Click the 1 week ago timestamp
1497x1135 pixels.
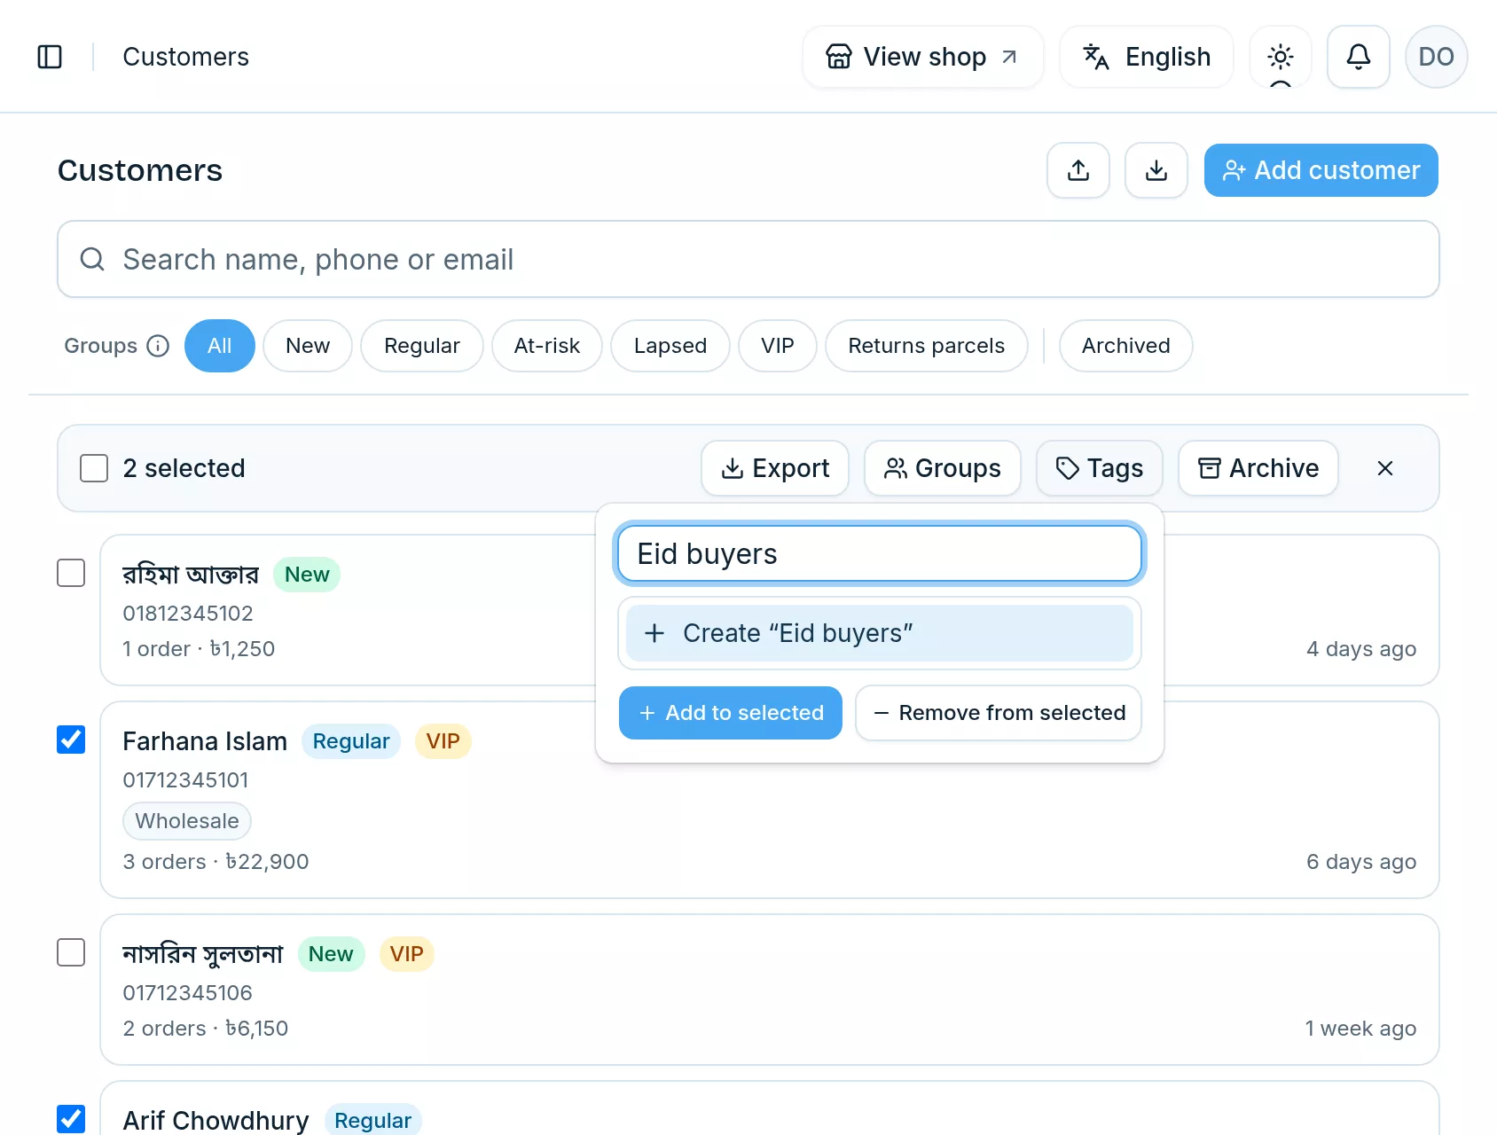[x=1360, y=1029]
